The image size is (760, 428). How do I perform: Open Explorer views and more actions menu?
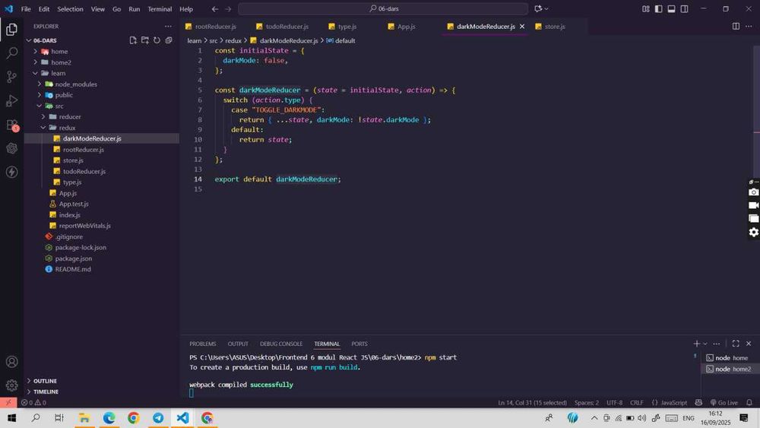pos(168,26)
